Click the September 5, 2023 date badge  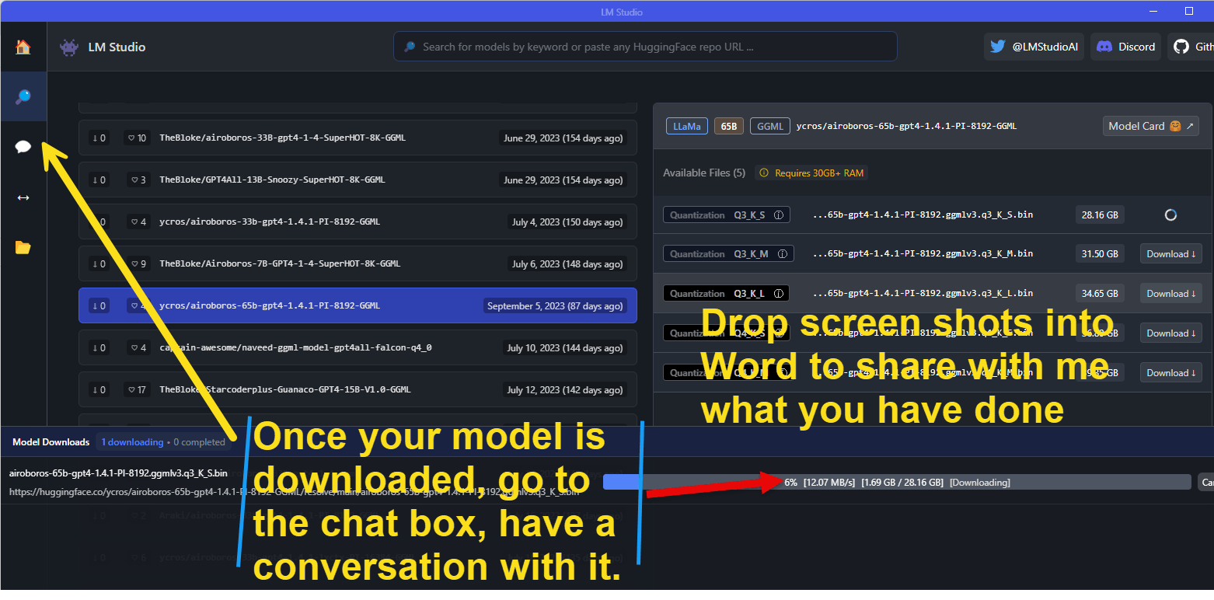pos(556,306)
